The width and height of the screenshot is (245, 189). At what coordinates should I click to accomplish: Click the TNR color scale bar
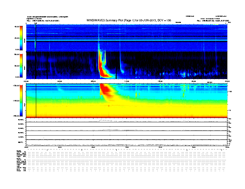[21, 101]
